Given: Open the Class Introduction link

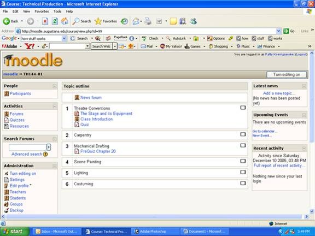Looking at the screenshot, I should tap(96, 119).
